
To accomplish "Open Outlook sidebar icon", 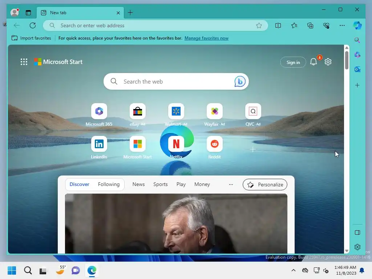I will 357,69.
